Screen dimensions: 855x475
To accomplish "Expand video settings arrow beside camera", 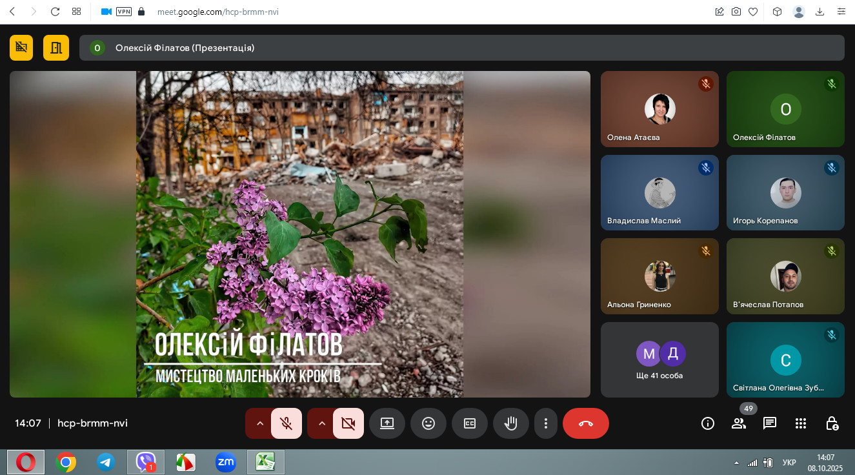I will pos(321,423).
